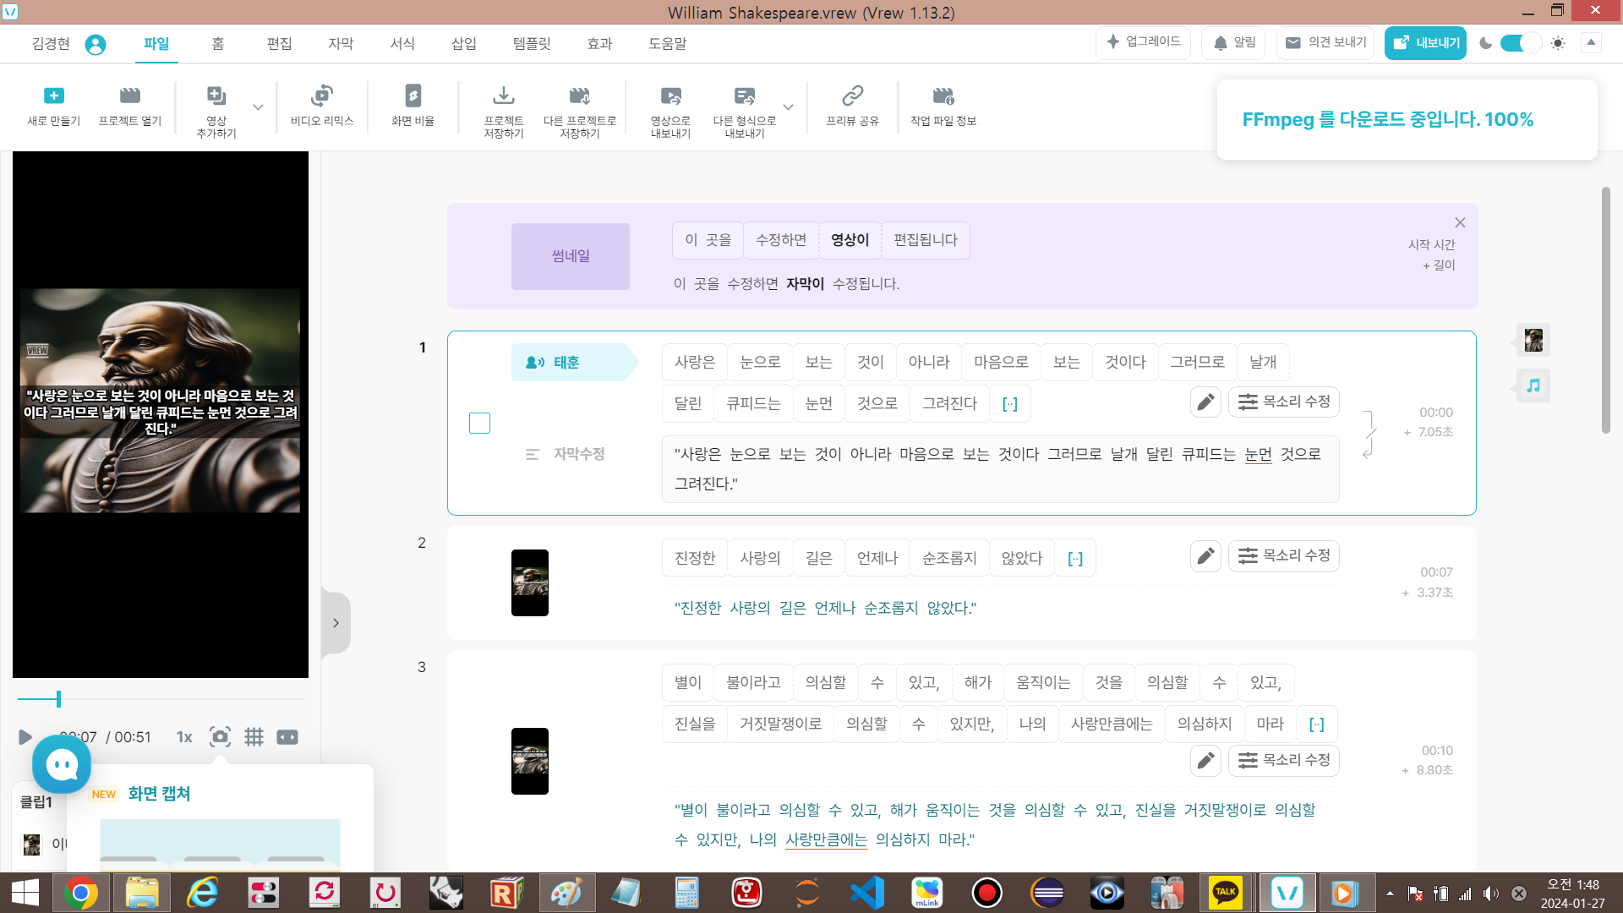Screen dimensions: 1623x913
Task: Collapse the preview panel with side chevron
Action: (x=336, y=623)
